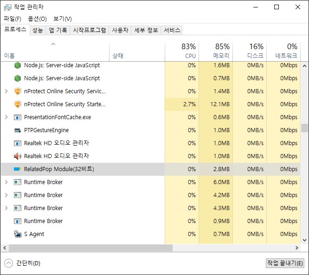
Task: Click the 2.7% CPU value cell
Action: tap(182, 104)
